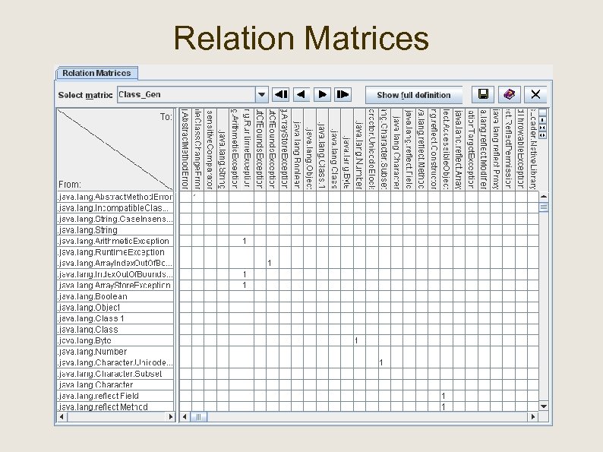
Task: Click column header java.lang.Object
Action: click(x=310, y=149)
